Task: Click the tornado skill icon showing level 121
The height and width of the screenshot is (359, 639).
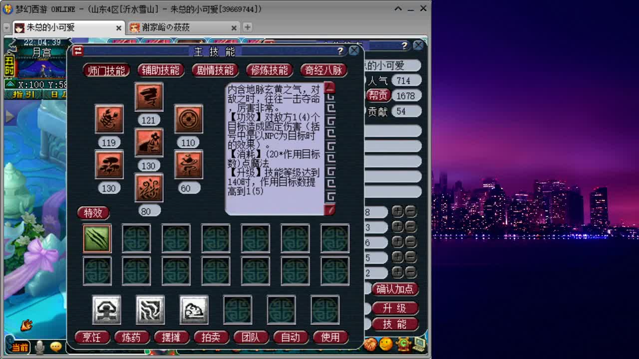Action: pyautogui.click(x=148, y=97)
